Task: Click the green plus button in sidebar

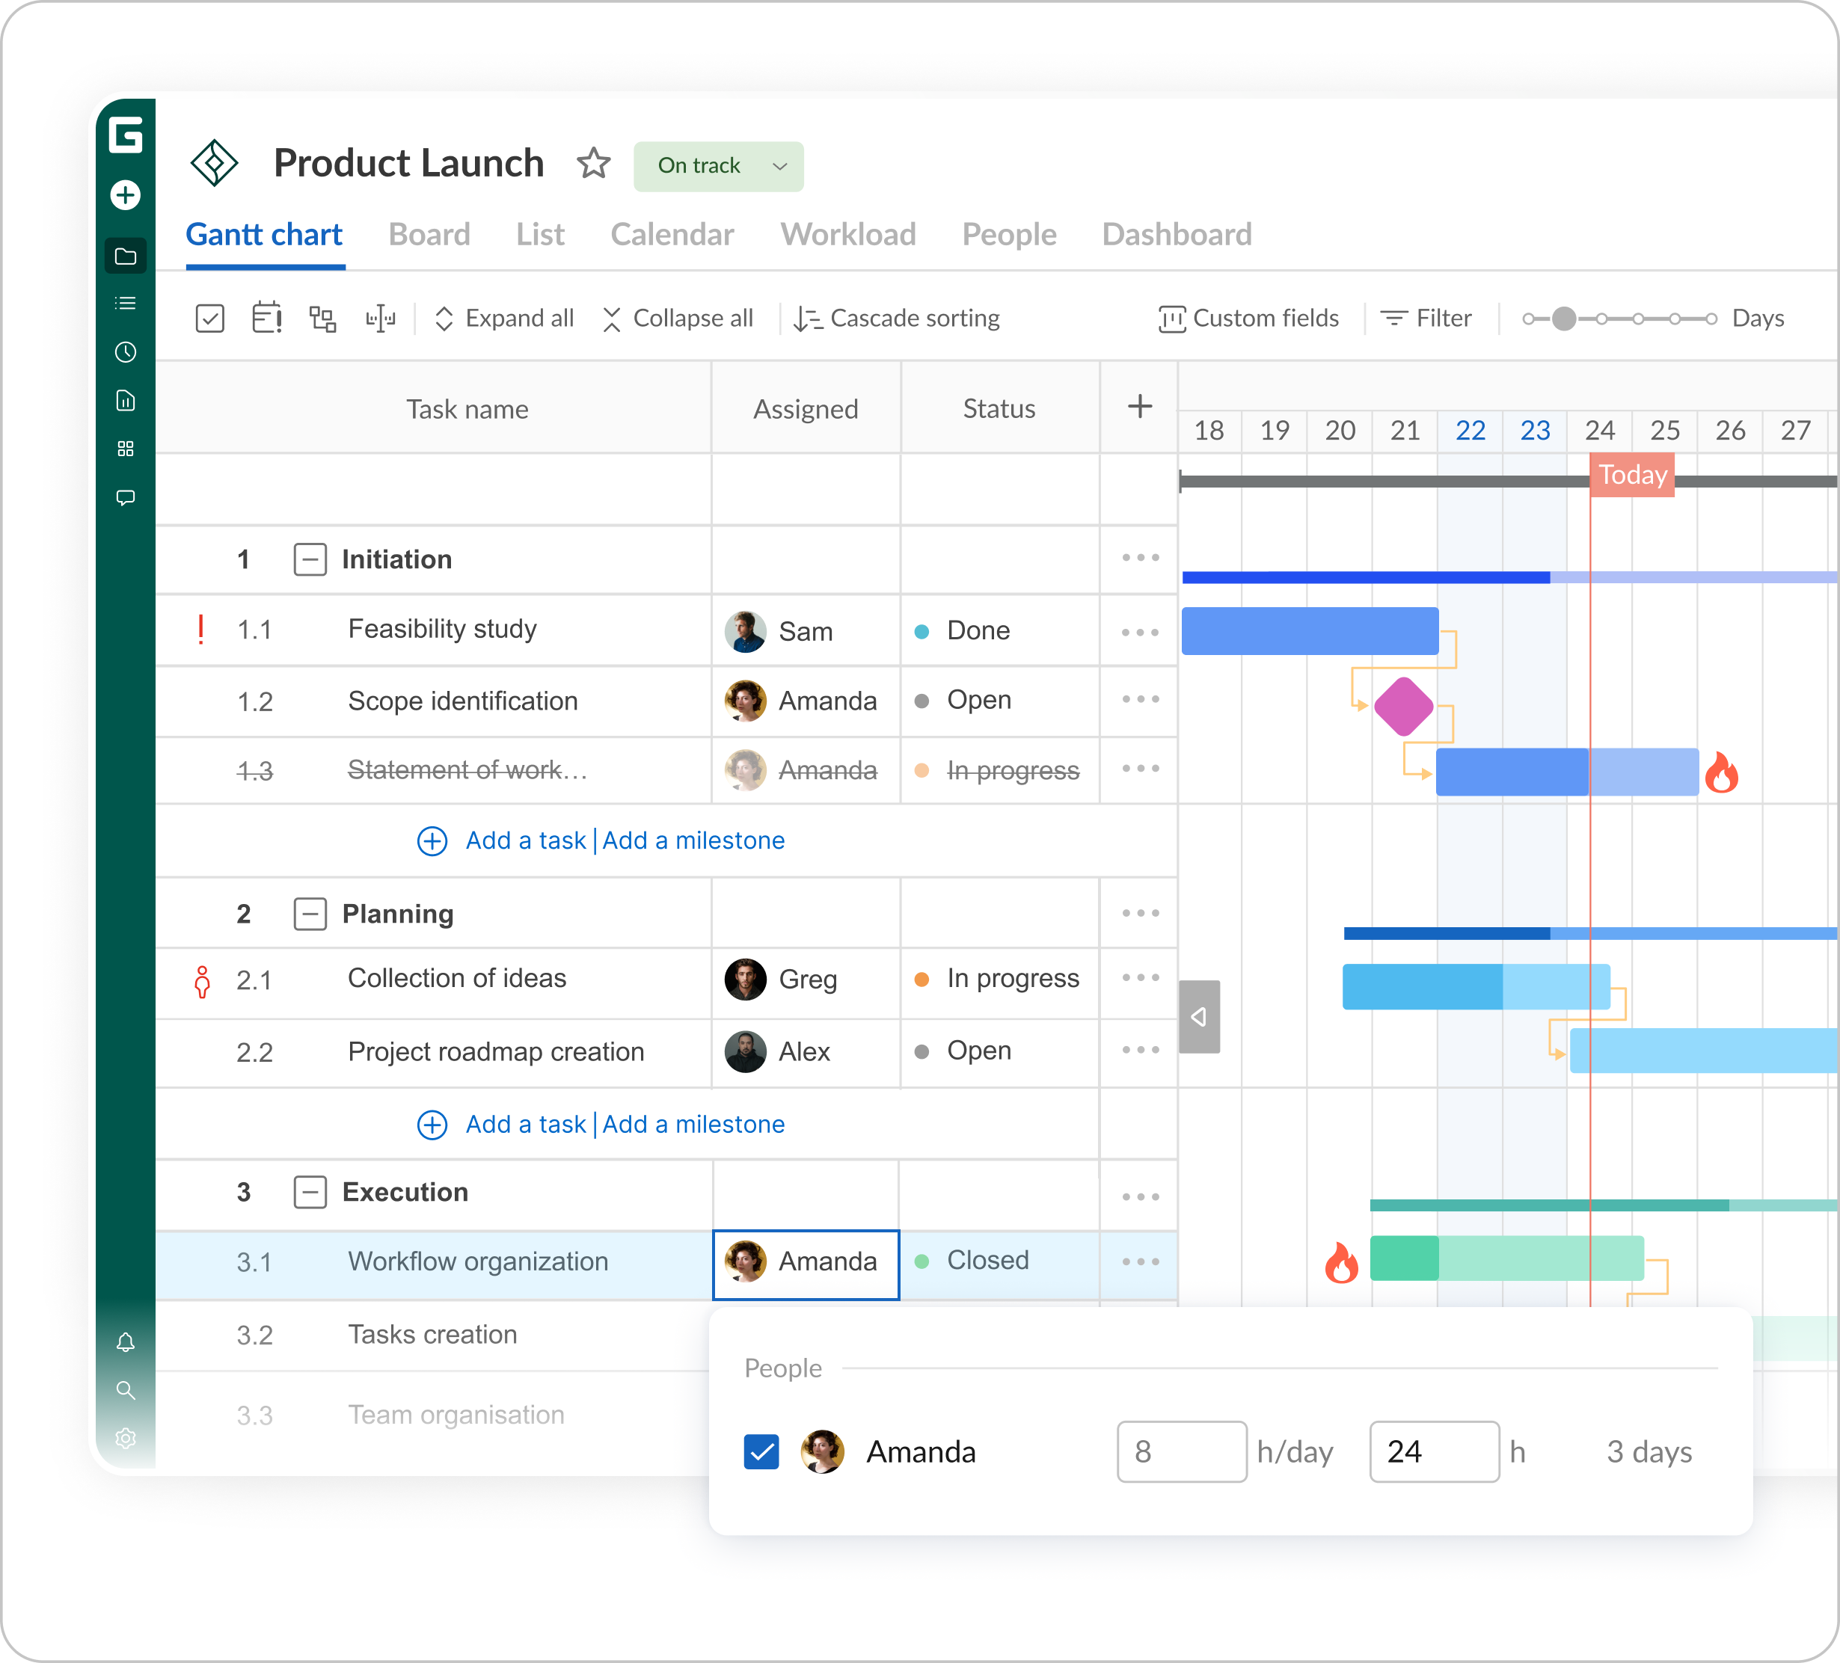Action: pos(125,195)
